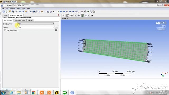This screenshot has height=95, width=169.
Task: Open the Tools menu
Action: pos(24,9)
